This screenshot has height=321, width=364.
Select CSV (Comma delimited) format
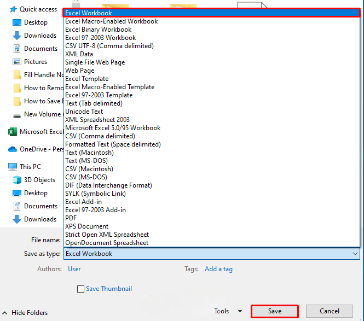pyautogui.click(x=211, y=136)
